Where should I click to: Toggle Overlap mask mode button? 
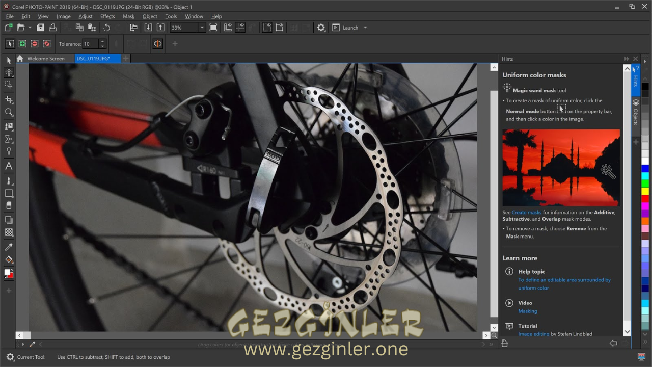coord(47,44)
